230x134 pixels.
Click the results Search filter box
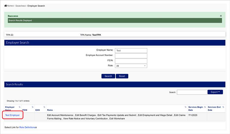[191, 92]
